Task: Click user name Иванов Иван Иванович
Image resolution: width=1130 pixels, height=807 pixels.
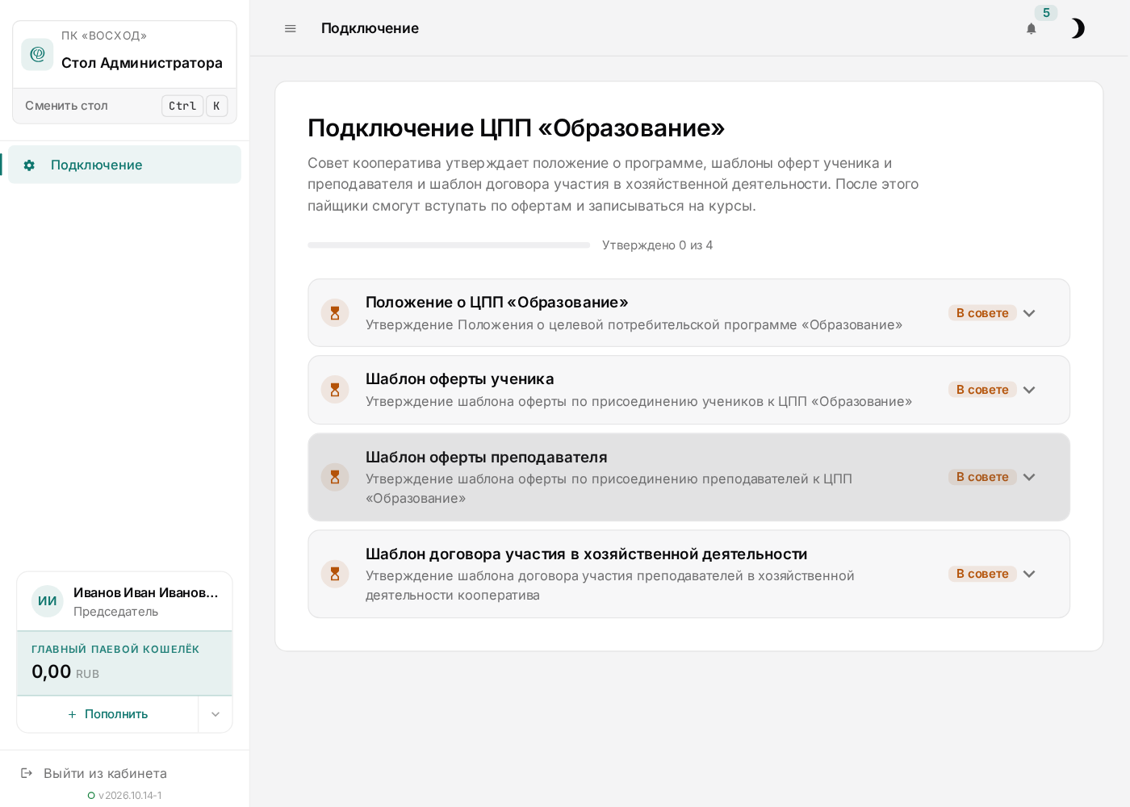Action: coord(146,592)
